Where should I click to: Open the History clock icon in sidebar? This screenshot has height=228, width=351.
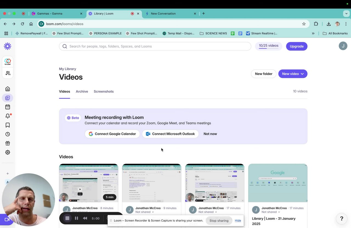coord(8,134)
